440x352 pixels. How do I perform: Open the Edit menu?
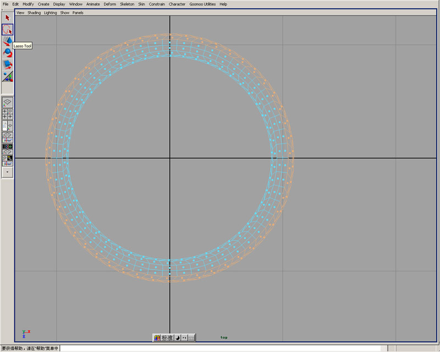15,4
